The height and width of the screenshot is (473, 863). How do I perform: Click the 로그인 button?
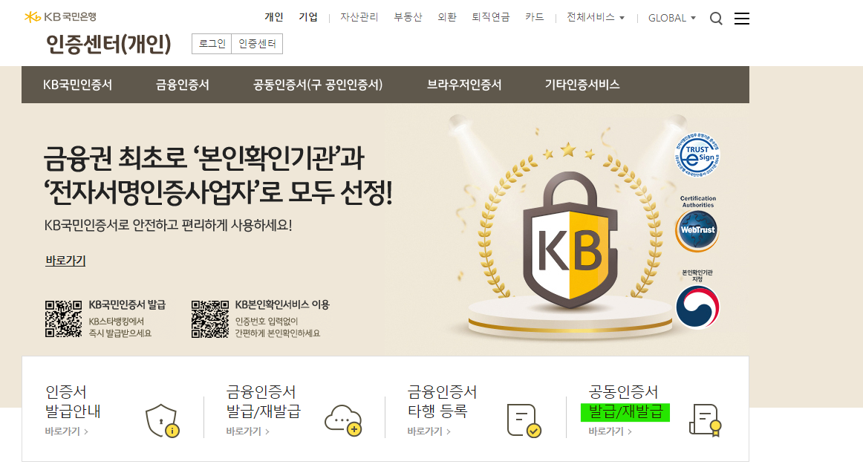pyautogui.click(x=212, y=44)
